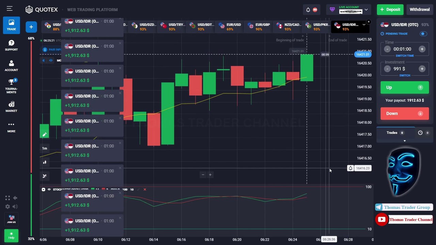Open the hamburger main menu
The image size is (436, 245).
click(x=10, y=9)
